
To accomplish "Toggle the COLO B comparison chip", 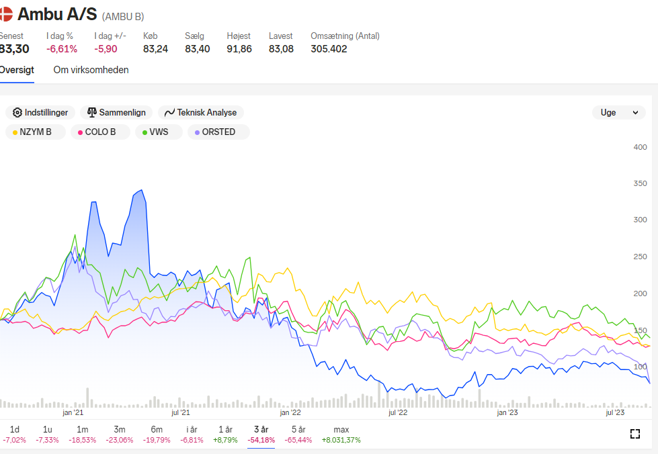I will pos(100,132).
